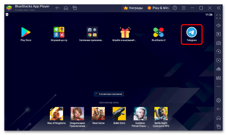
Task: Open the hamburger menu
Action: 184,8
